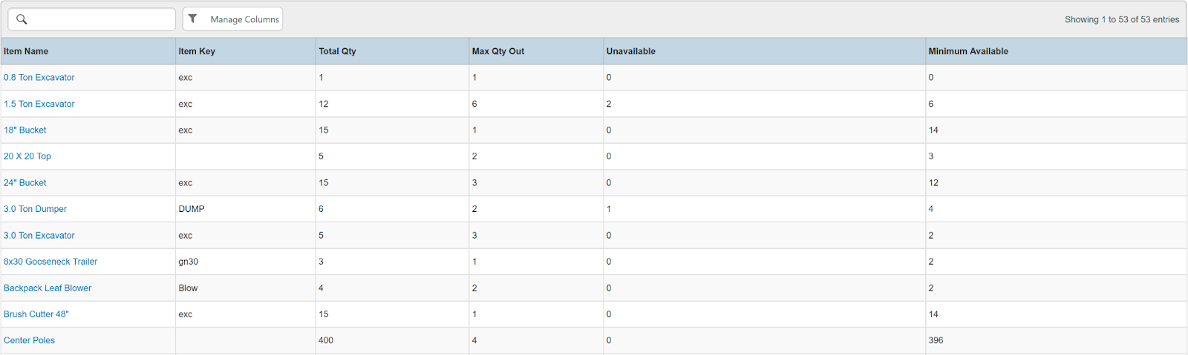Screen dimensions: 1188x355
Task: Open the Manage Columns button
Action: pos(244,19)
